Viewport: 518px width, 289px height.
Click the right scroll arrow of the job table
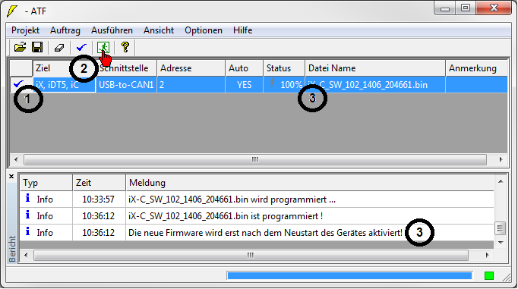point(501,160)
